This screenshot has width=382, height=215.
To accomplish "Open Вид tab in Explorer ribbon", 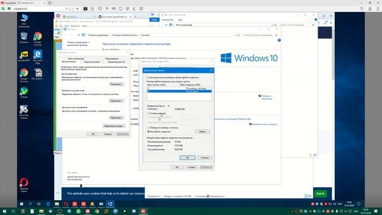I will 180,20.
